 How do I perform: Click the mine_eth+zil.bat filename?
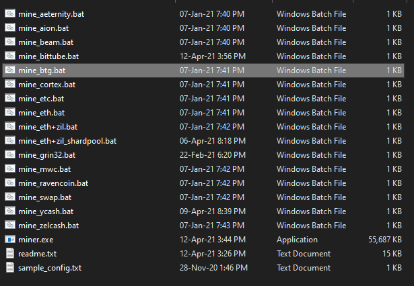point(48,126)
